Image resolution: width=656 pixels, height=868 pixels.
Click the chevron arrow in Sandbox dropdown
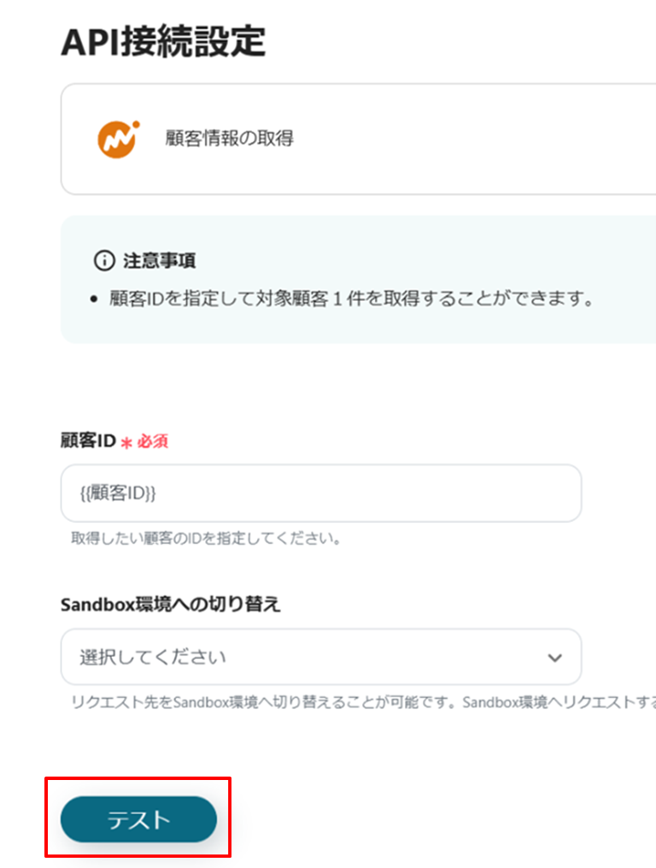pyautogui.click(x=554, y=658)
